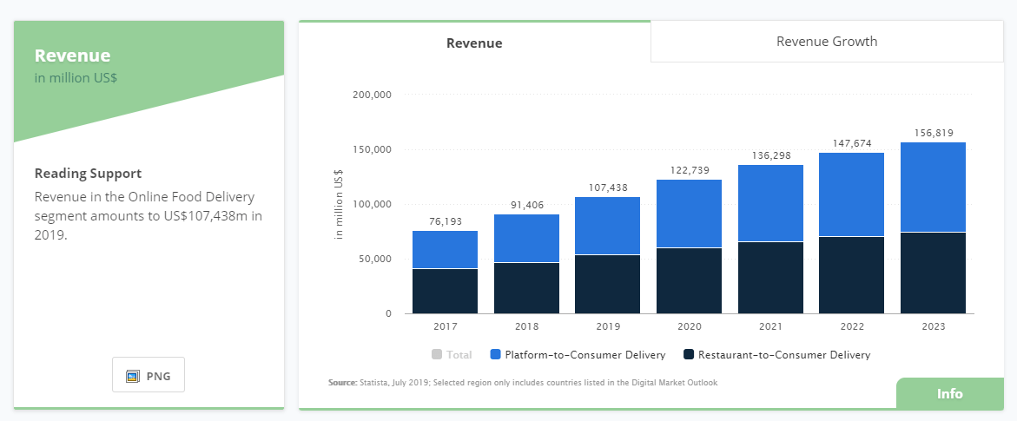1017x421 pixels.
Task: Click the y-axis title 'in million US$'
Action: click(x=339, y=204)
